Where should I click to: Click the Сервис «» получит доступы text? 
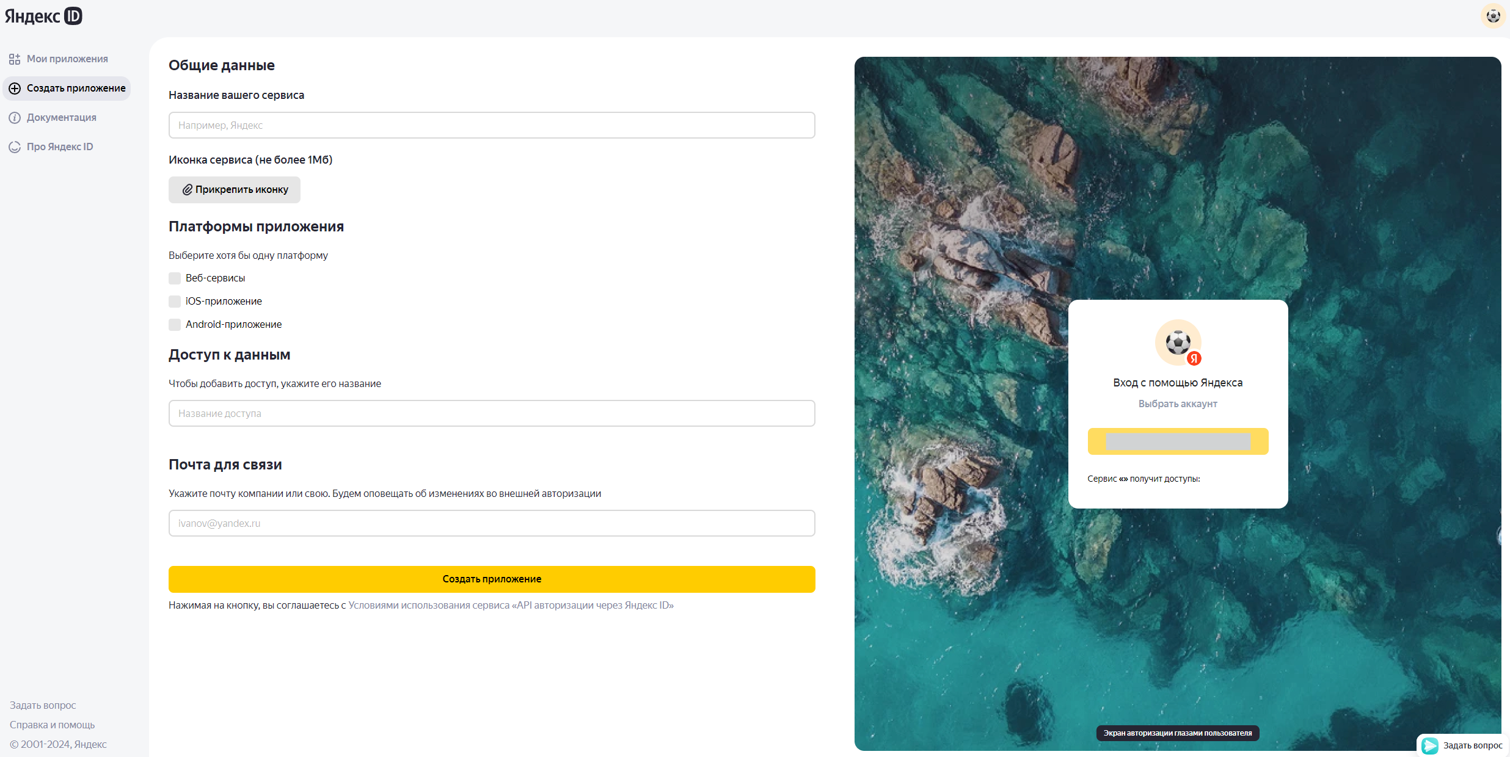(1143, 479)
